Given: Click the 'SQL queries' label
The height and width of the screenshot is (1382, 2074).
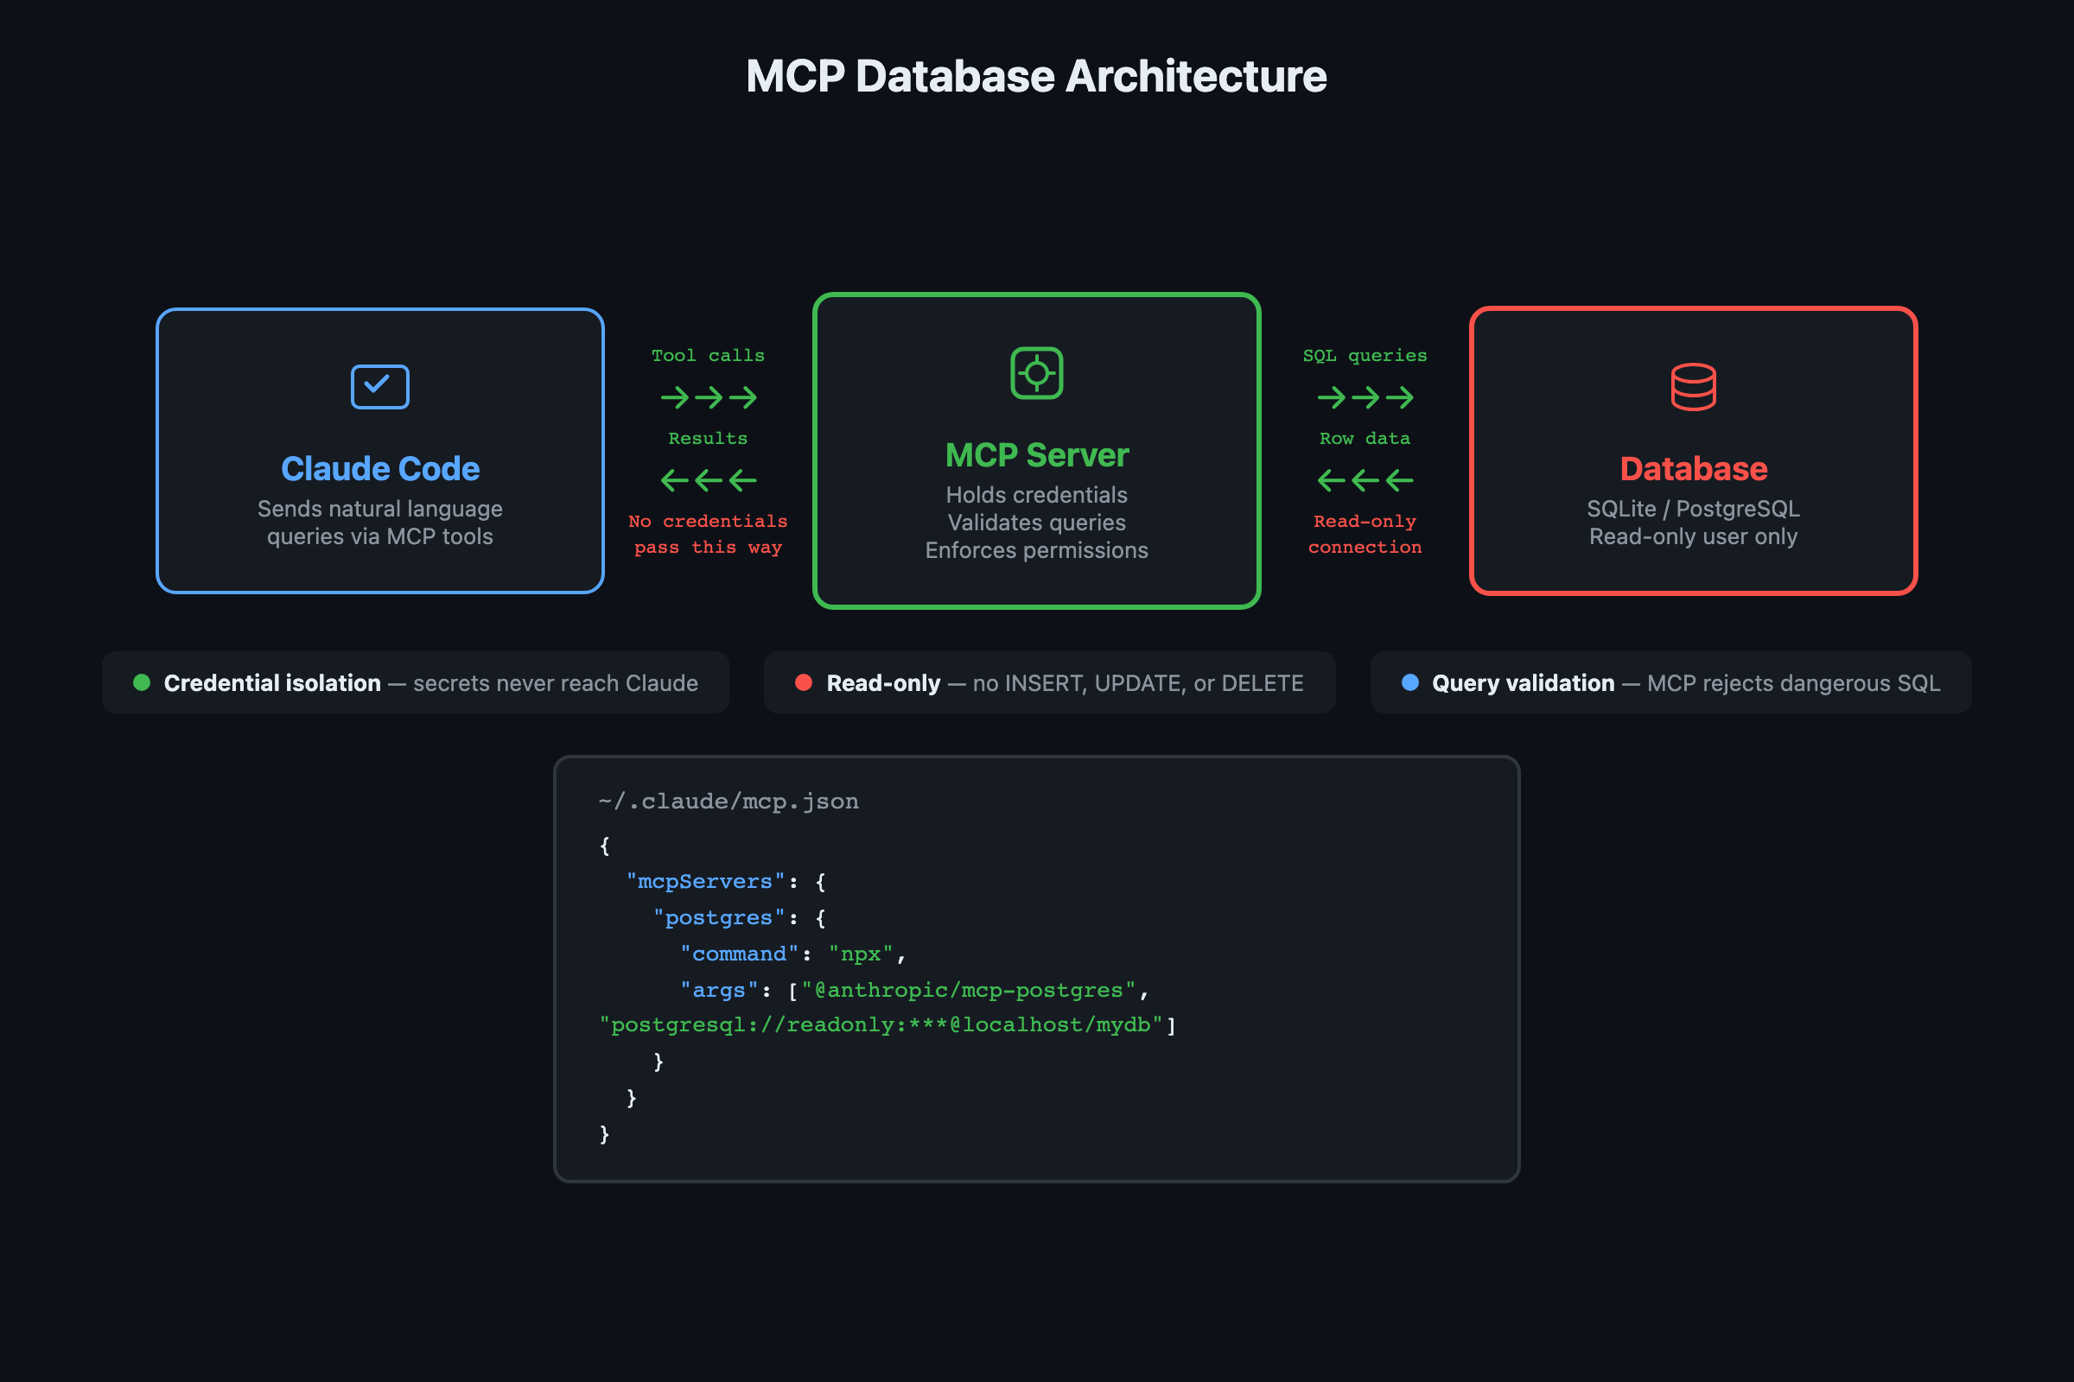Looking at the screenshot, I should [x=1365, y=355].
